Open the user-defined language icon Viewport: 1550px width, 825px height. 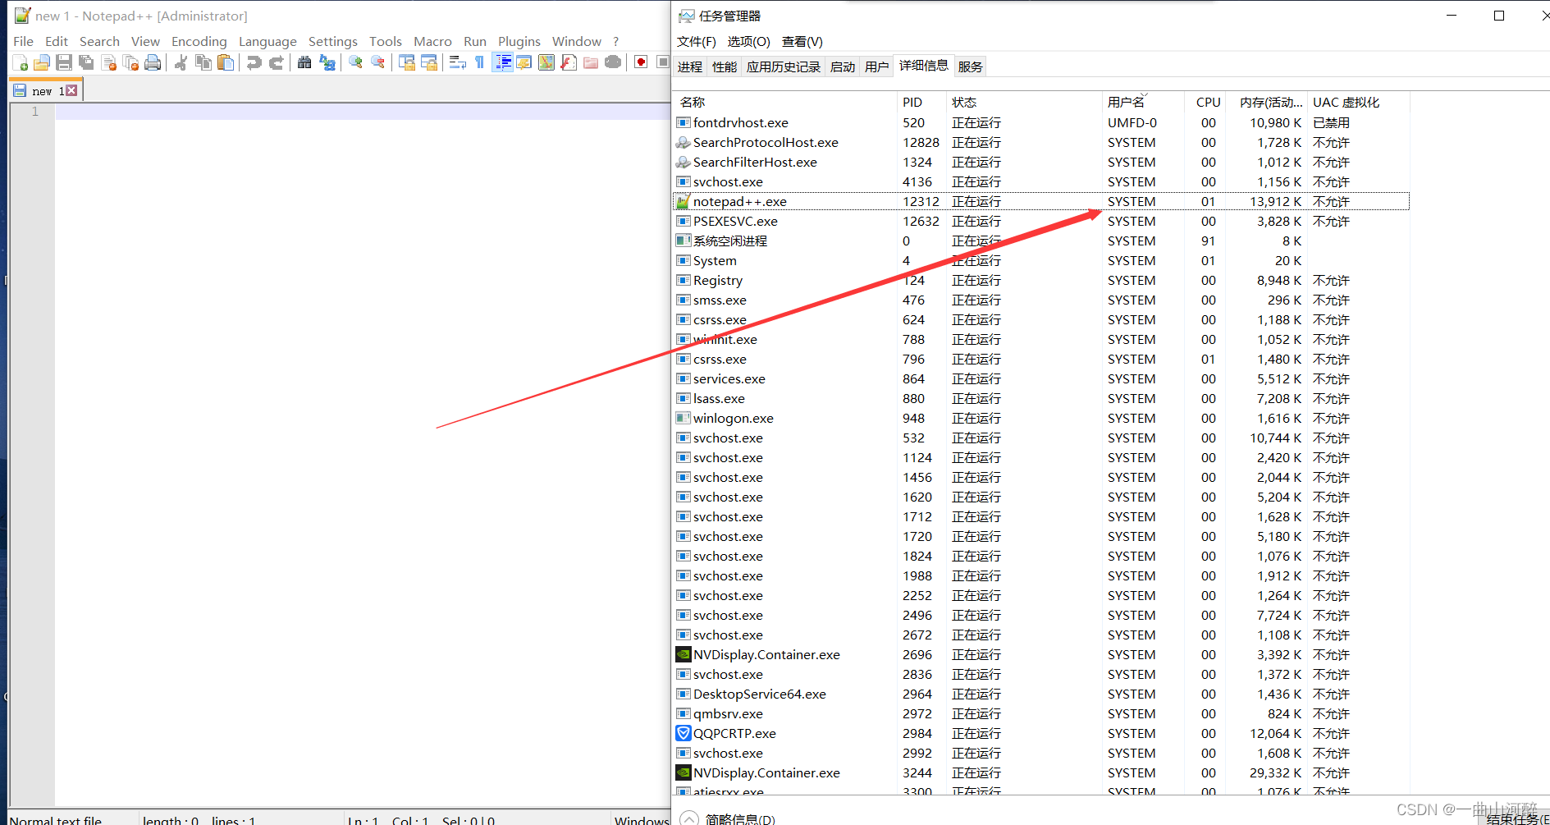click(524, 63)
